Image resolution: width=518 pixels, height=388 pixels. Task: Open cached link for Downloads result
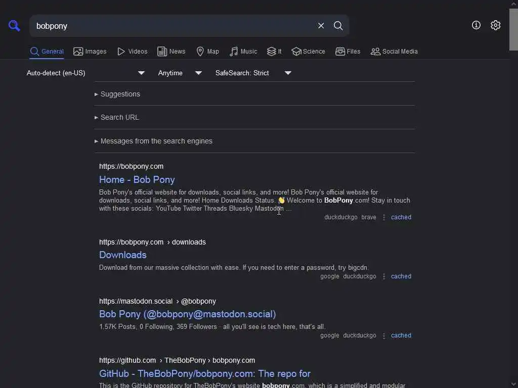[401, 276]
